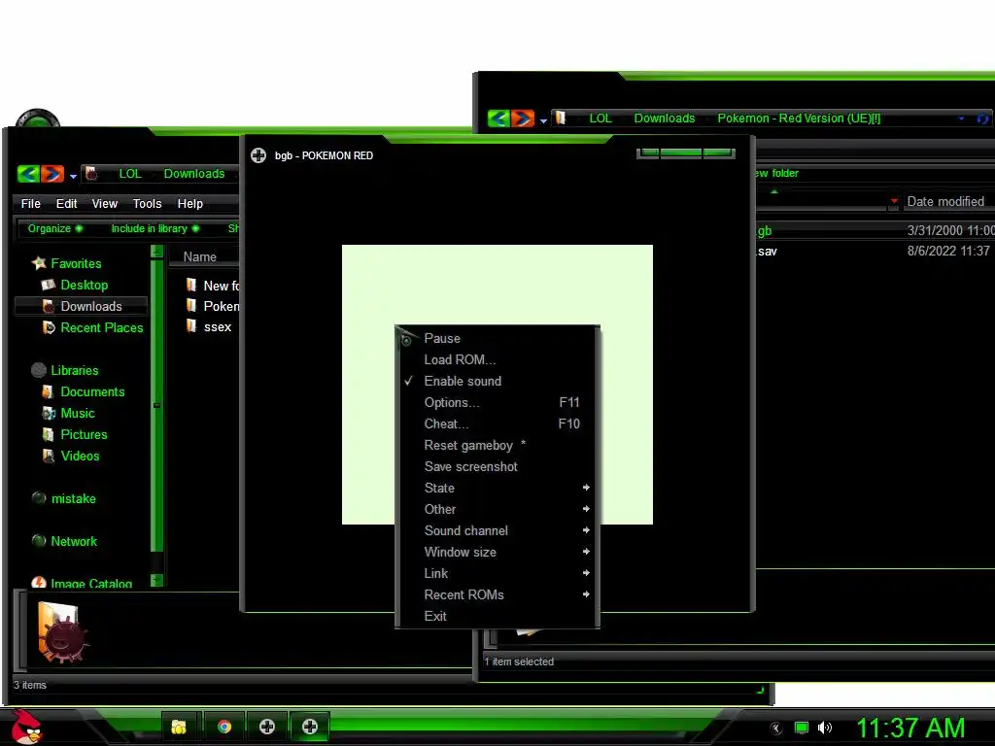Select Desktop in Favorites

click(x=84, y=285)
